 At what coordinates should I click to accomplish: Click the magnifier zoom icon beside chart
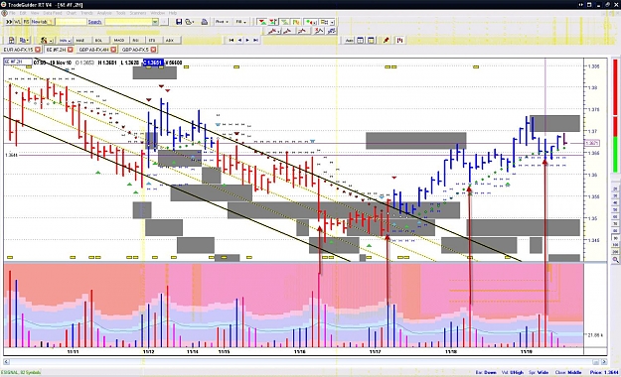coord(615,260)
